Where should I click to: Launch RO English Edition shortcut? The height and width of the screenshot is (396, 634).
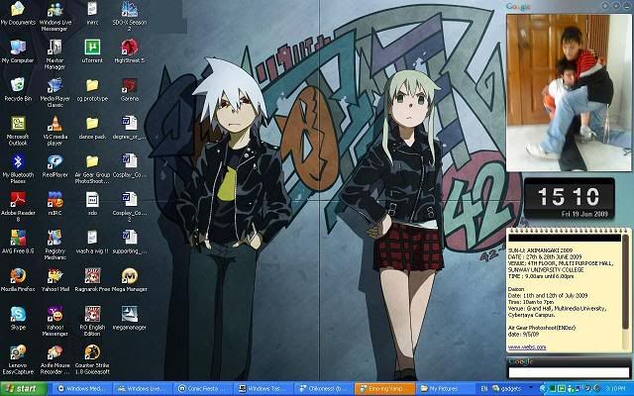92,321
